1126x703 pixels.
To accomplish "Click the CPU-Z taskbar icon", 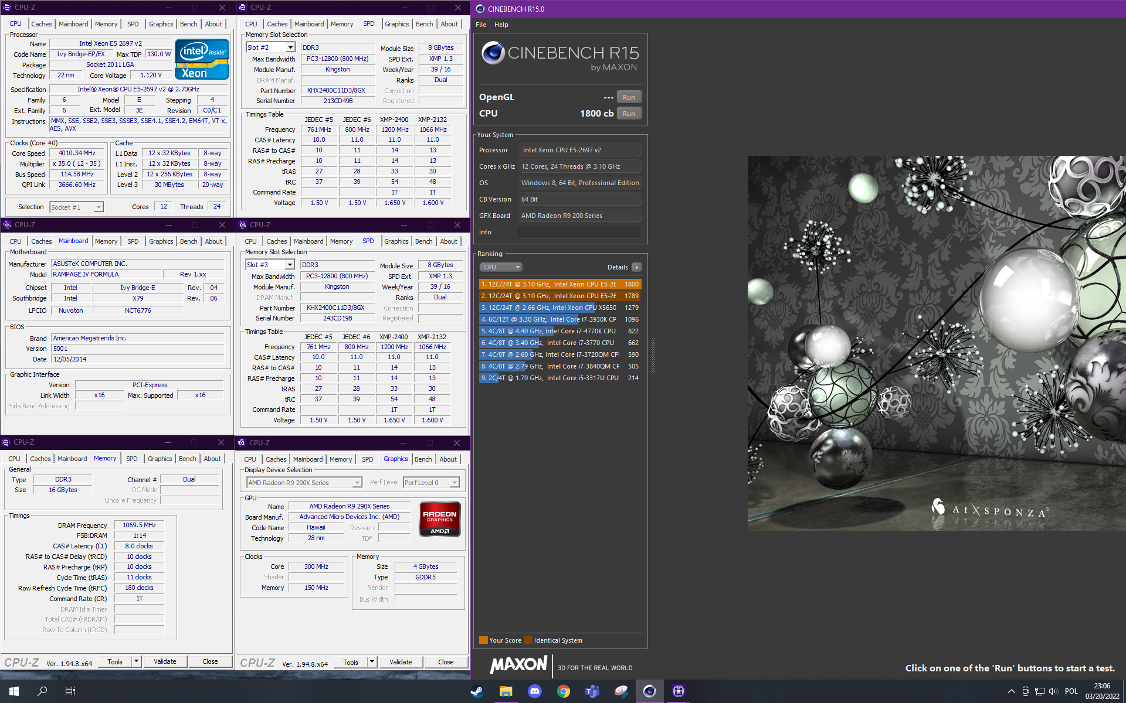I will pos(678,691).
